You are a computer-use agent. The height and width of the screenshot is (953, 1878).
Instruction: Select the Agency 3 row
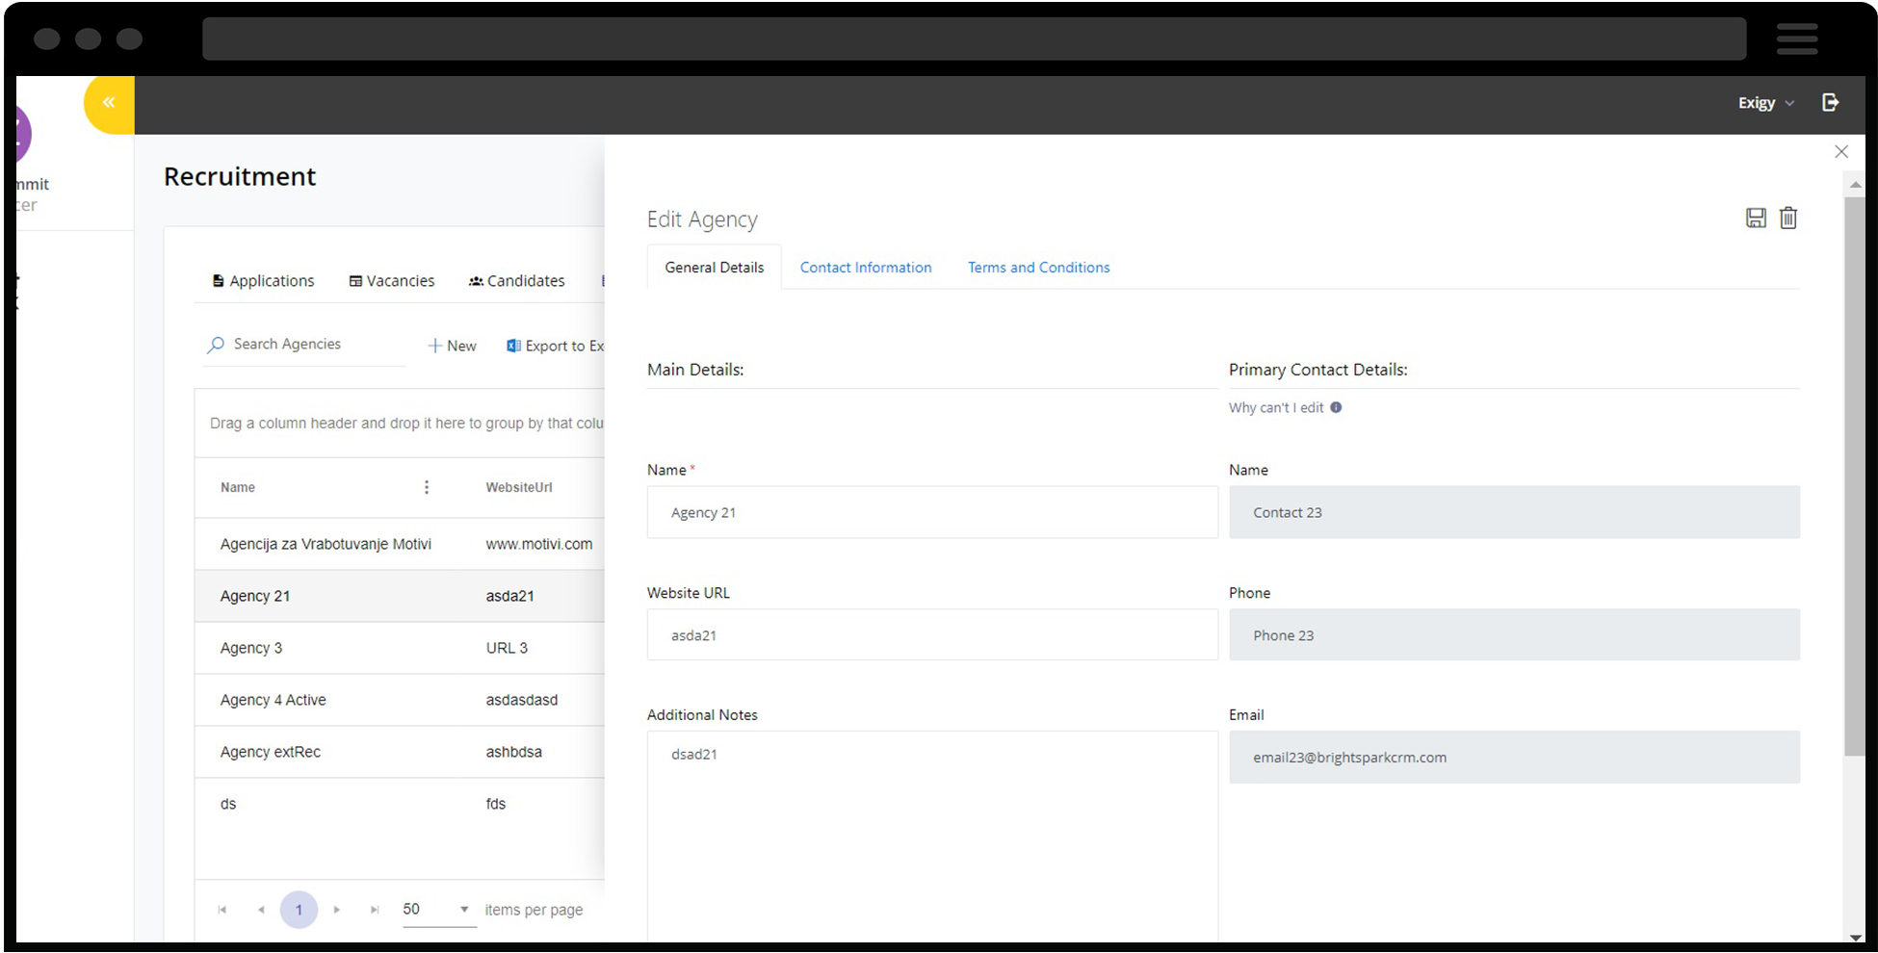400,648
